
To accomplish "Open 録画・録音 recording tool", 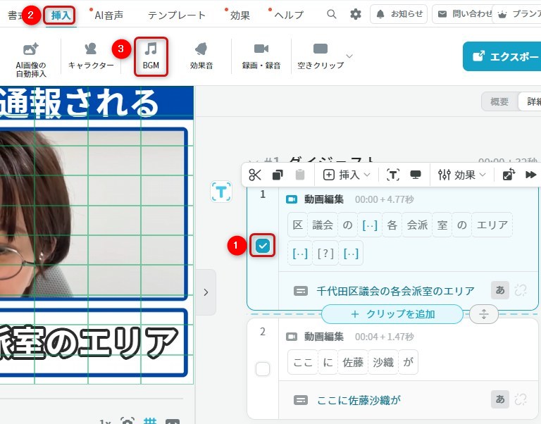I will [261, 56].
